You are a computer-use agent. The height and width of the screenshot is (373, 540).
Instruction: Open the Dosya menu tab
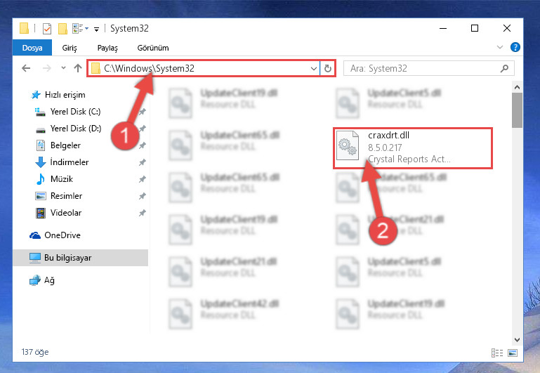pyautogui.click(x=32, y=48)
